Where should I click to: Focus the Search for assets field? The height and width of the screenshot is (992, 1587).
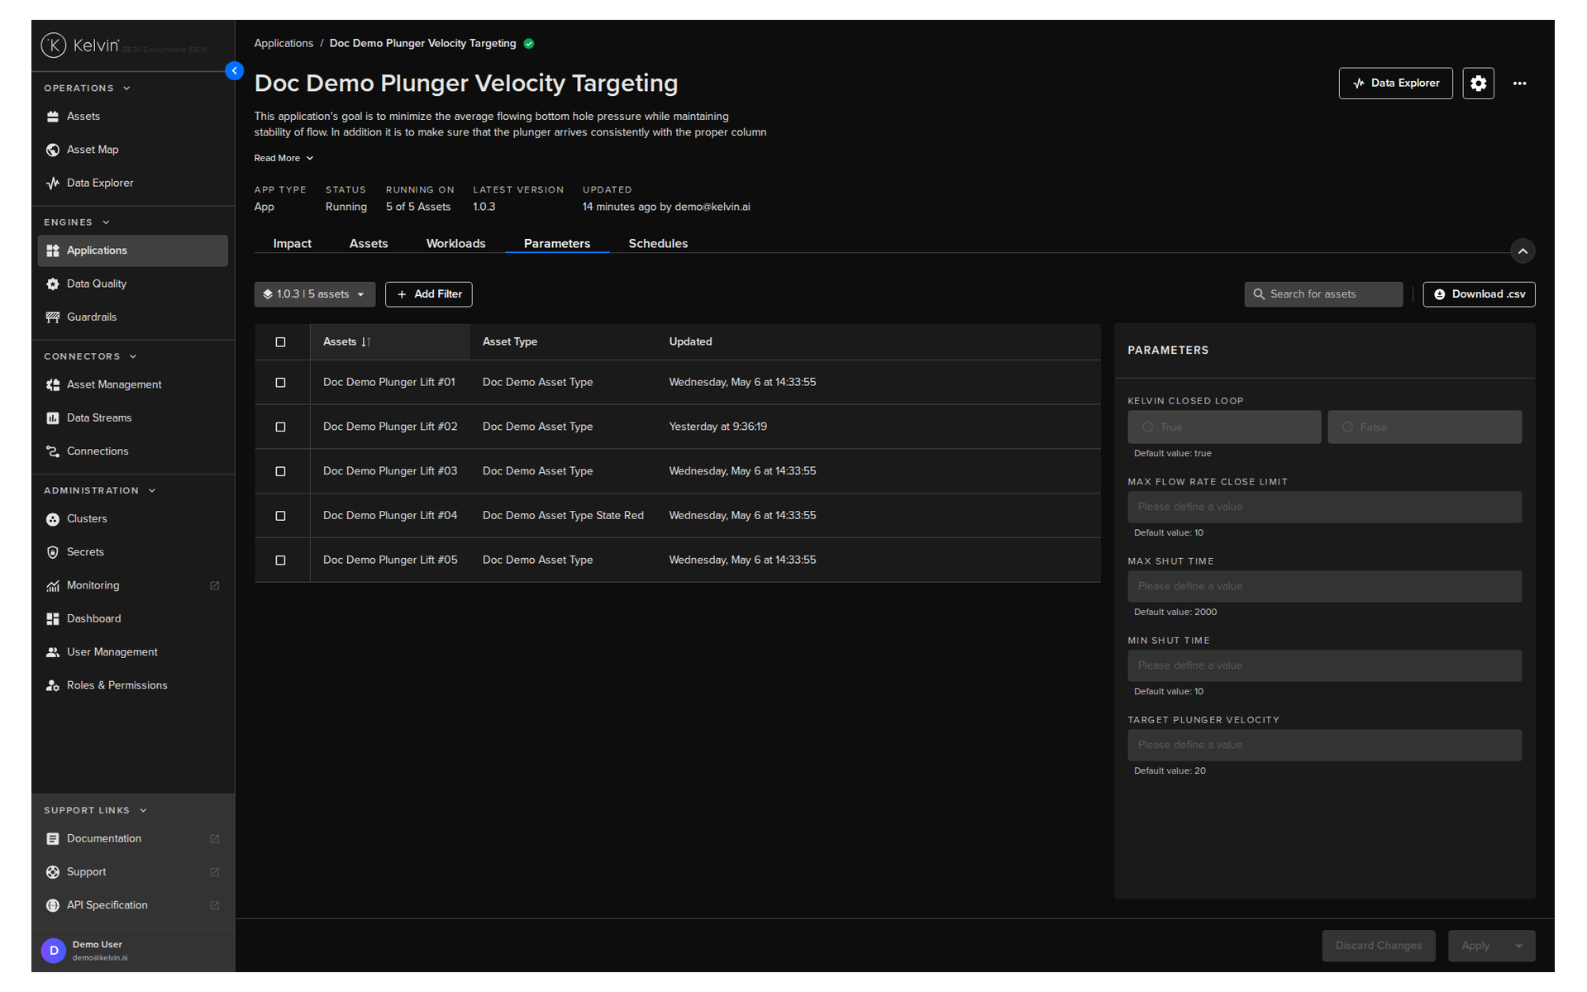click(1323, 294)
